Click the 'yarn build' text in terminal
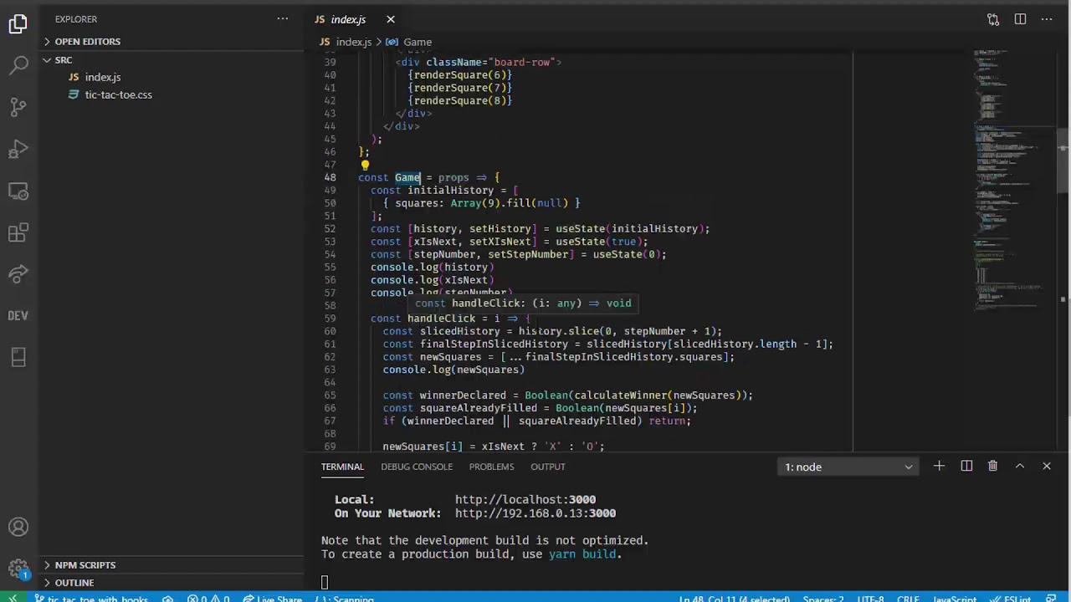This screenshot has width=1071, height=602. point(582,554)
